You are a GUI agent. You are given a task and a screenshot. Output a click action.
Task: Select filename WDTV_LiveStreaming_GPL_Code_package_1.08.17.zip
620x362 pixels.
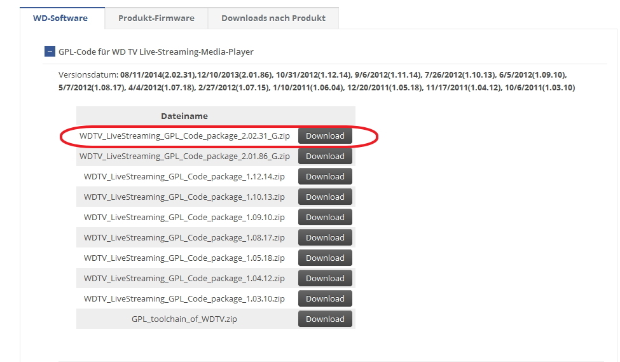184,238
